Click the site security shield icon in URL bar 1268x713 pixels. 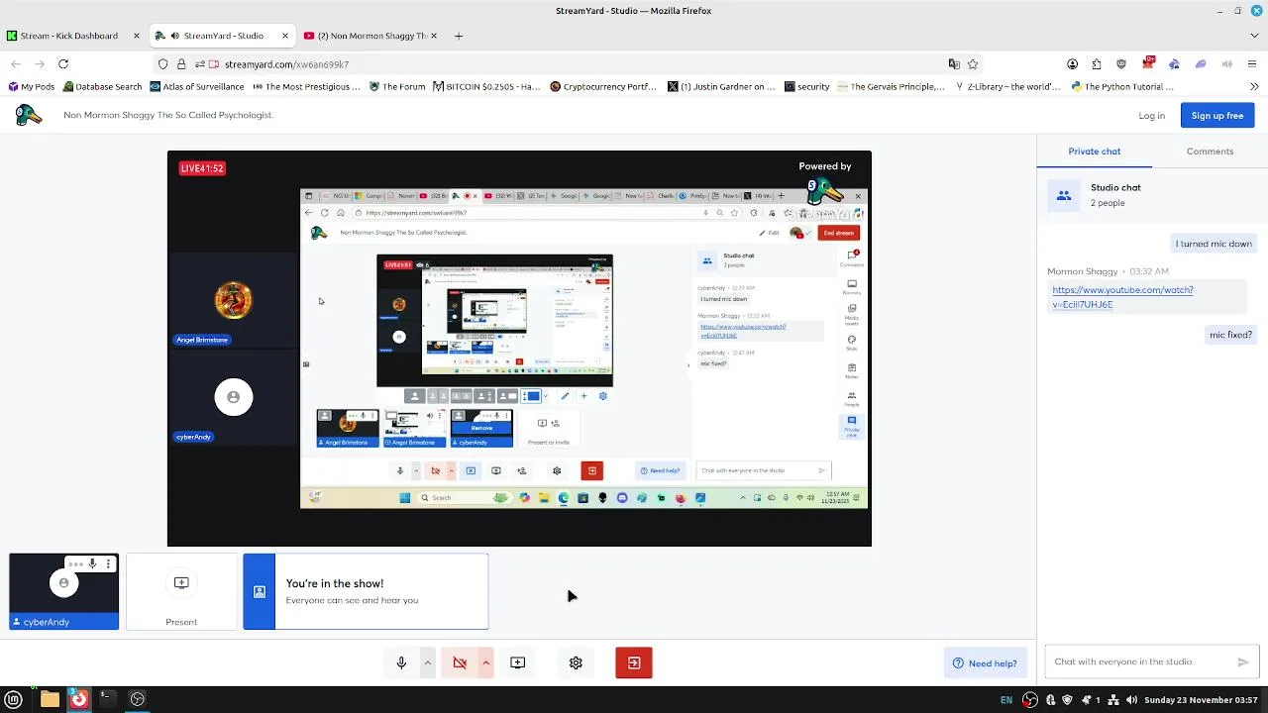coord(162,64)
